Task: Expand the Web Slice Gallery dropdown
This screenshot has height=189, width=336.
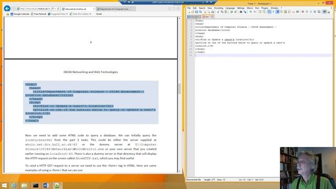Action: point(90,14)
